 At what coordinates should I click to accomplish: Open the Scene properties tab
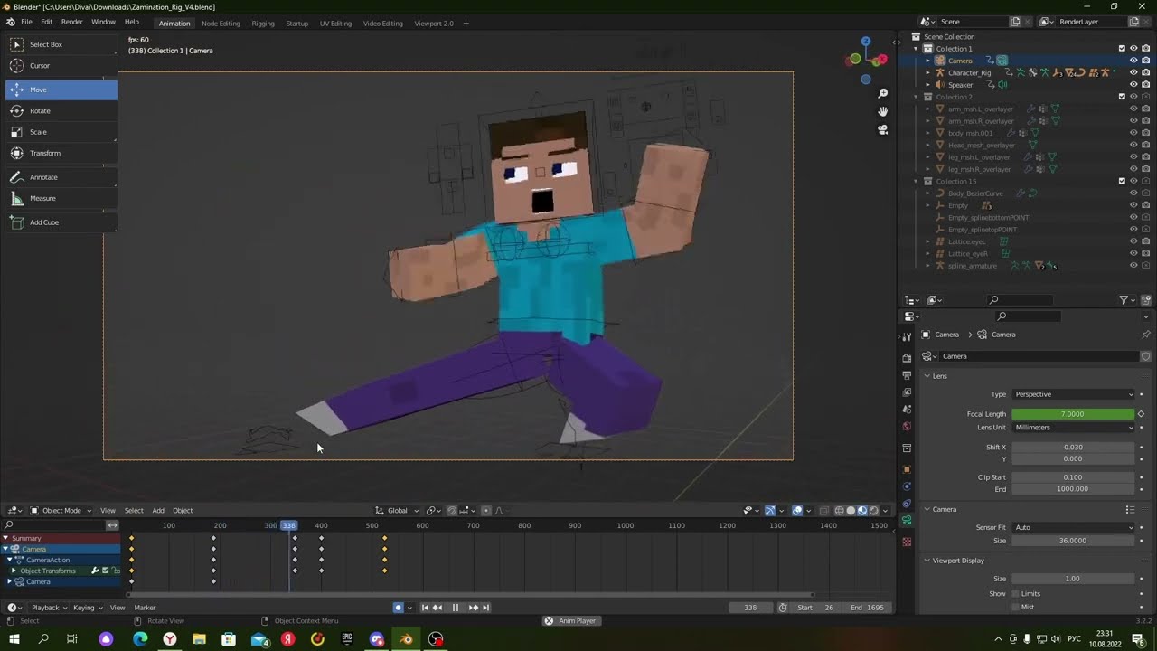(x=907, y=410)
